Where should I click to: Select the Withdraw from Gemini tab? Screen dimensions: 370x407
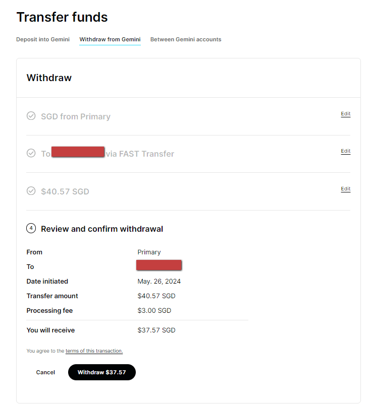click(110, 39)
